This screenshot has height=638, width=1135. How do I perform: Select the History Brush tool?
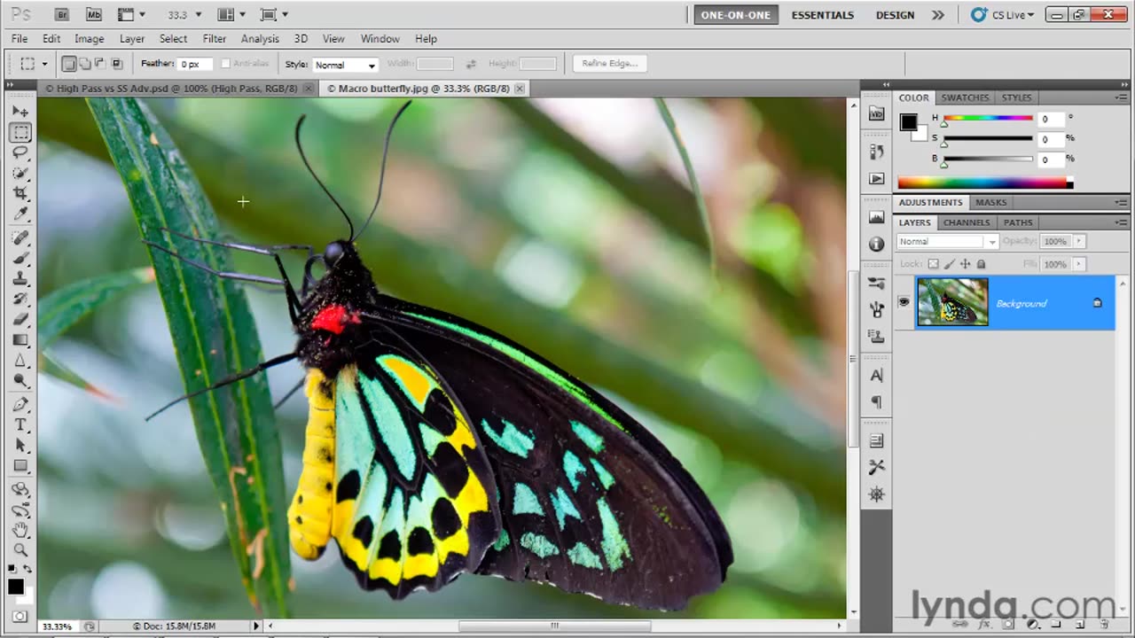[x=20, y=300]
